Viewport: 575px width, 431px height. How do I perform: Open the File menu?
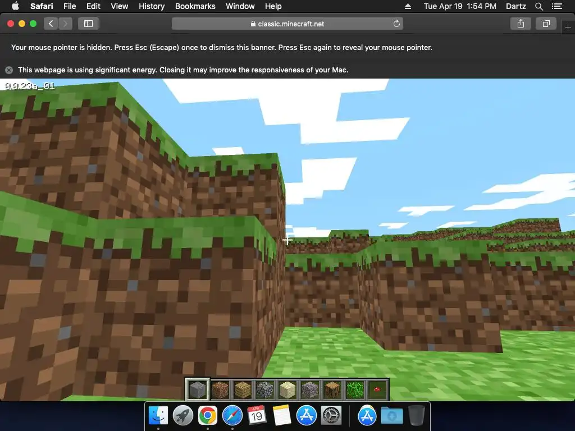[x=70, y=6]
